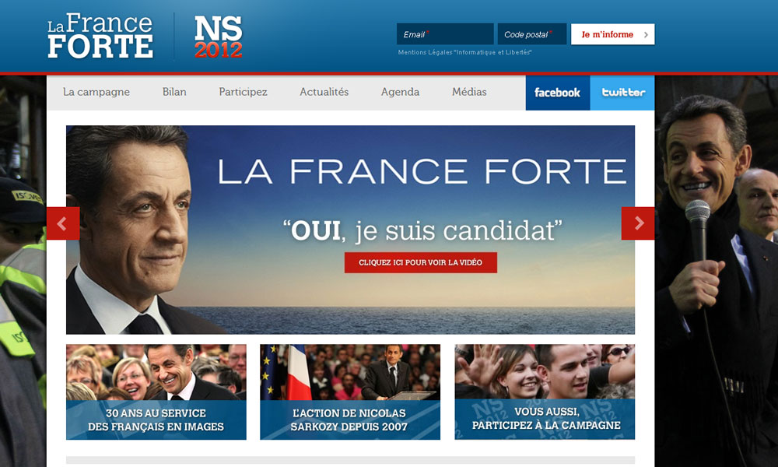The height and width of the screenshot is (467, 778).
Task: Open Mentions Légales Informatique et Libertés link
Action: [464, 52]
